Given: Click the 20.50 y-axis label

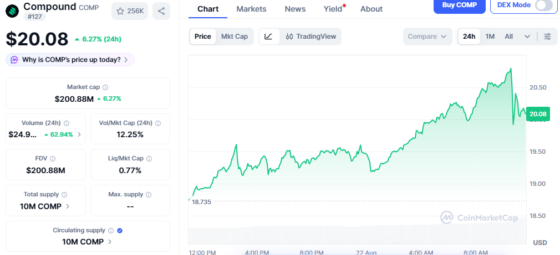Looking at the screenshot, I should 537,87.
